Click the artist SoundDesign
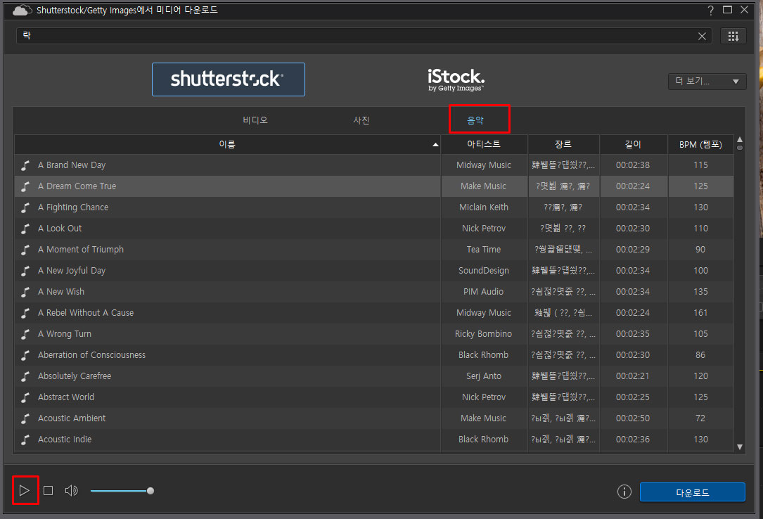The width and height of the screenshot is (763, 519). coord(484,271)
